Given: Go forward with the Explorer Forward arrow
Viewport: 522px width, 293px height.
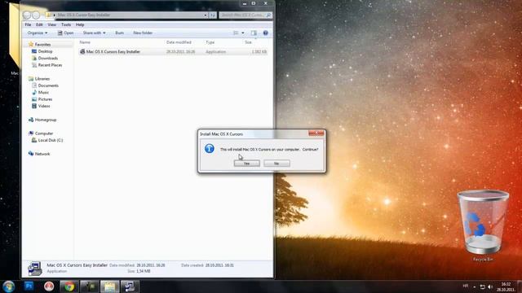Looking at the screenshot, I should click(36, 15).
